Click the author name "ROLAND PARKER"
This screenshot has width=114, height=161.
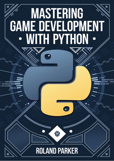(57, 151)
